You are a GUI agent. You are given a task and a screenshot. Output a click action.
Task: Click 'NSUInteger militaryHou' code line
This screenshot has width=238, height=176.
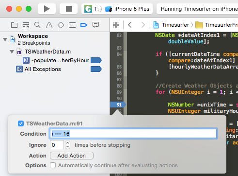pos(203,111)
